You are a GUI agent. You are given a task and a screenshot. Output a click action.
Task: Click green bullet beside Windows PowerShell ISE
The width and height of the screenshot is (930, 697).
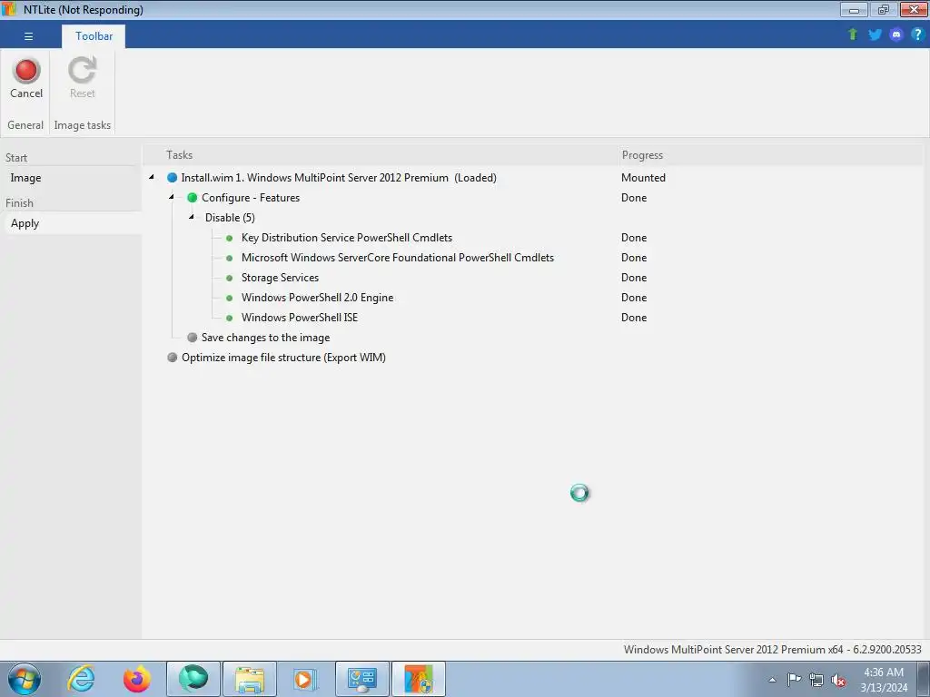(x=230, y=318)
